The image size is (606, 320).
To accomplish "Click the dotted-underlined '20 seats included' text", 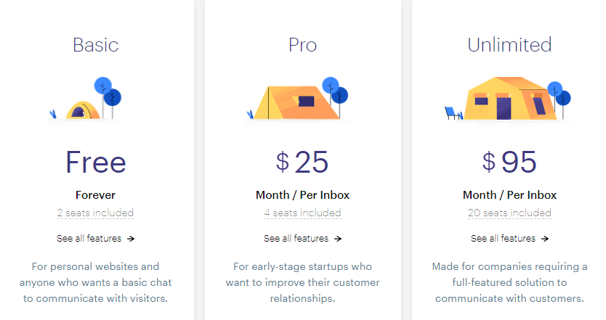I will (509, 213).
